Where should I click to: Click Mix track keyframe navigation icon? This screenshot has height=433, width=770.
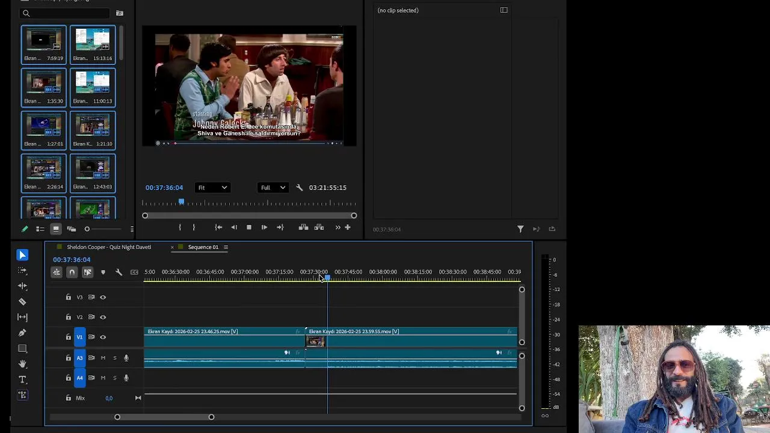point(138,398)
